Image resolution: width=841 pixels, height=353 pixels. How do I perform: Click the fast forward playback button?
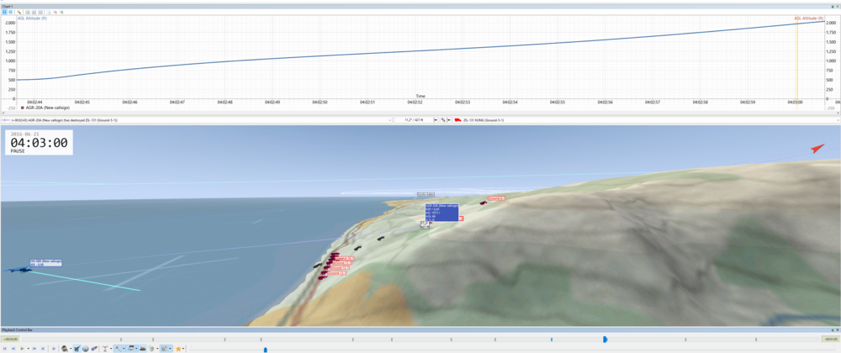click(34, 349)
